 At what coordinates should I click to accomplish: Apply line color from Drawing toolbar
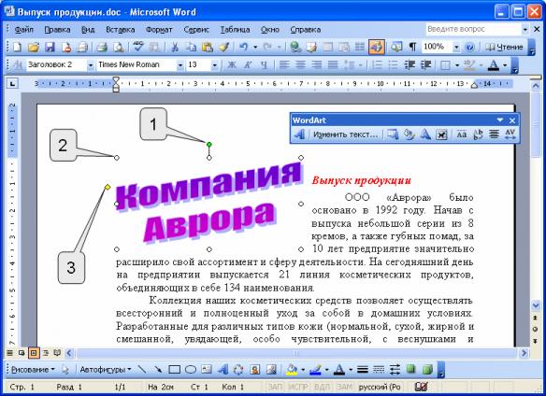[x=315, y=369]
